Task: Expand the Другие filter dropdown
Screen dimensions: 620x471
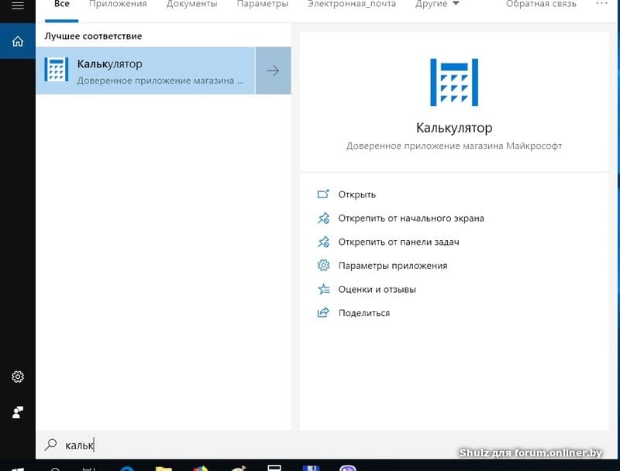Action: (437, 4)
